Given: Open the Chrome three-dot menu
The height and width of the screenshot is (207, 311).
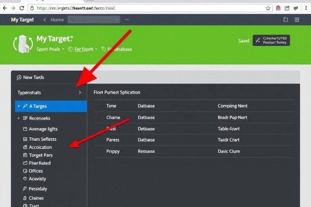Looking at the screenshot, I should (x=306, y=8).
